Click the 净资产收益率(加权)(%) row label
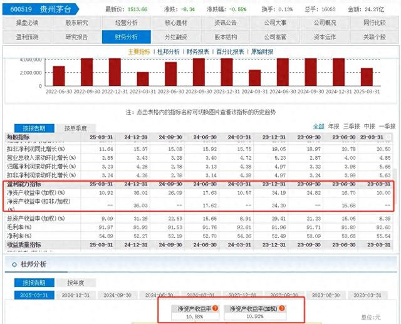 pos(36,192)
